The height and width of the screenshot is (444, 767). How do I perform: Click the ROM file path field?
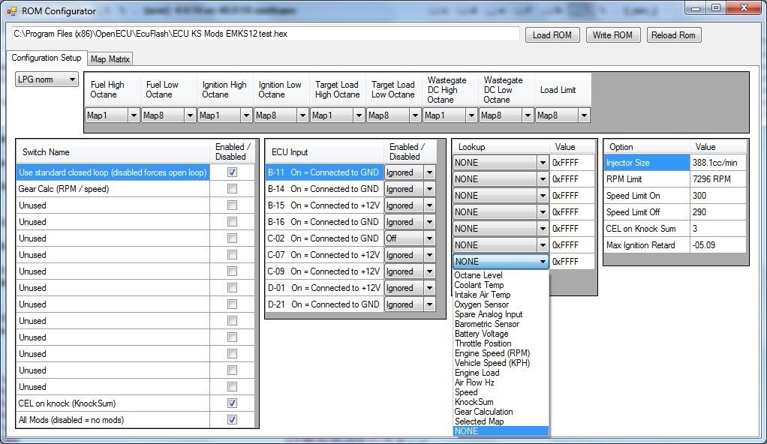(x=264, y=34)
